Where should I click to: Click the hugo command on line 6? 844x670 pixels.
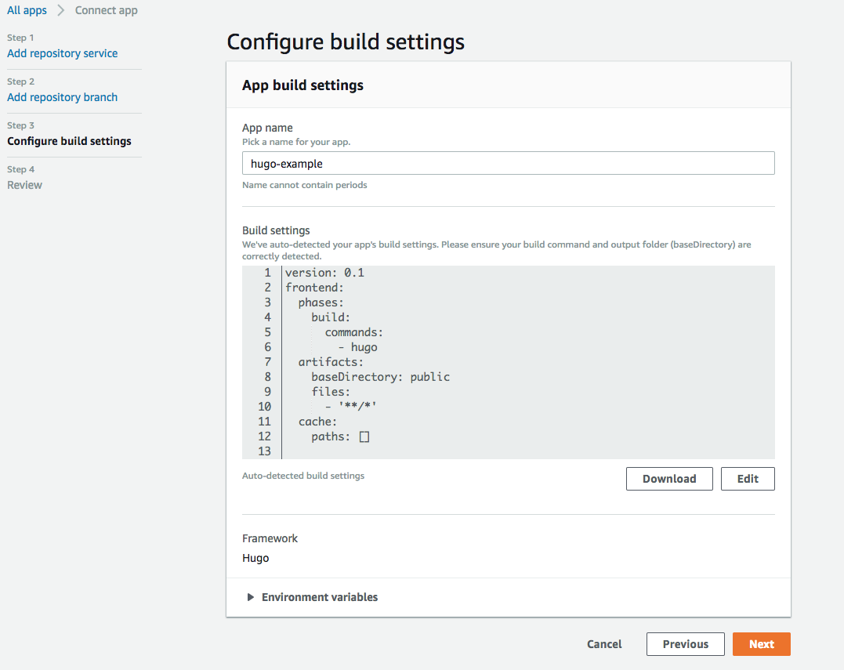click(x=364, y=347)
